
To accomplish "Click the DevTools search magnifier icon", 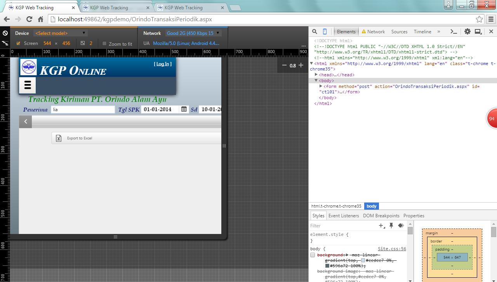I will click(315, 32).
